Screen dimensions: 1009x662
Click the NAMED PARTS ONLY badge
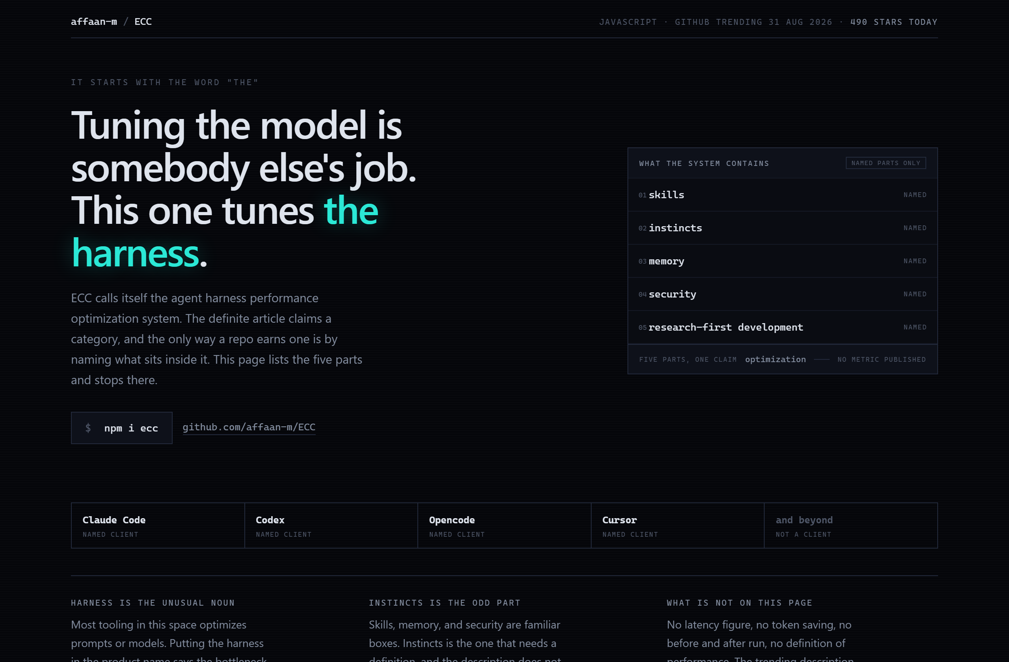coord(886,163)
